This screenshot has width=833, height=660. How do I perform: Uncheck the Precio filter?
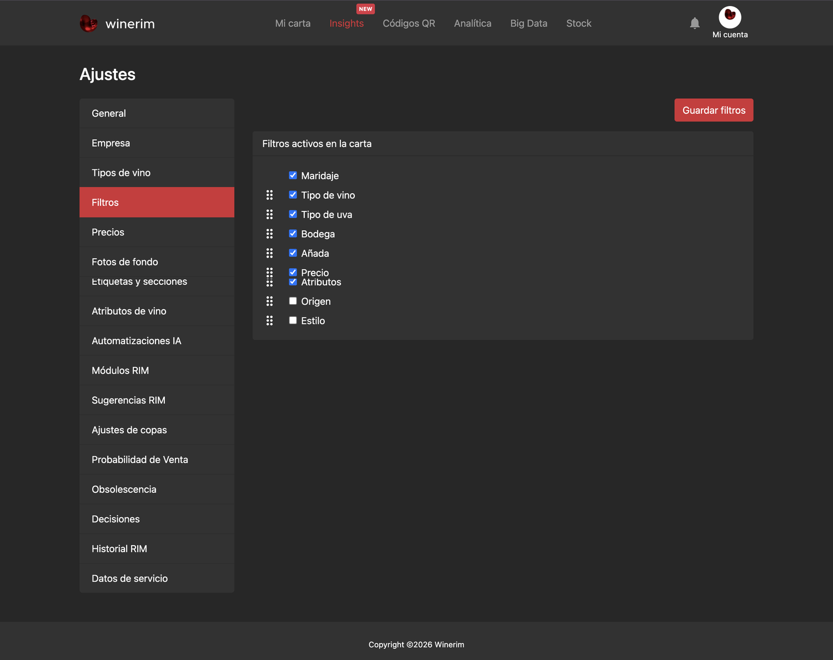[293, 272]
